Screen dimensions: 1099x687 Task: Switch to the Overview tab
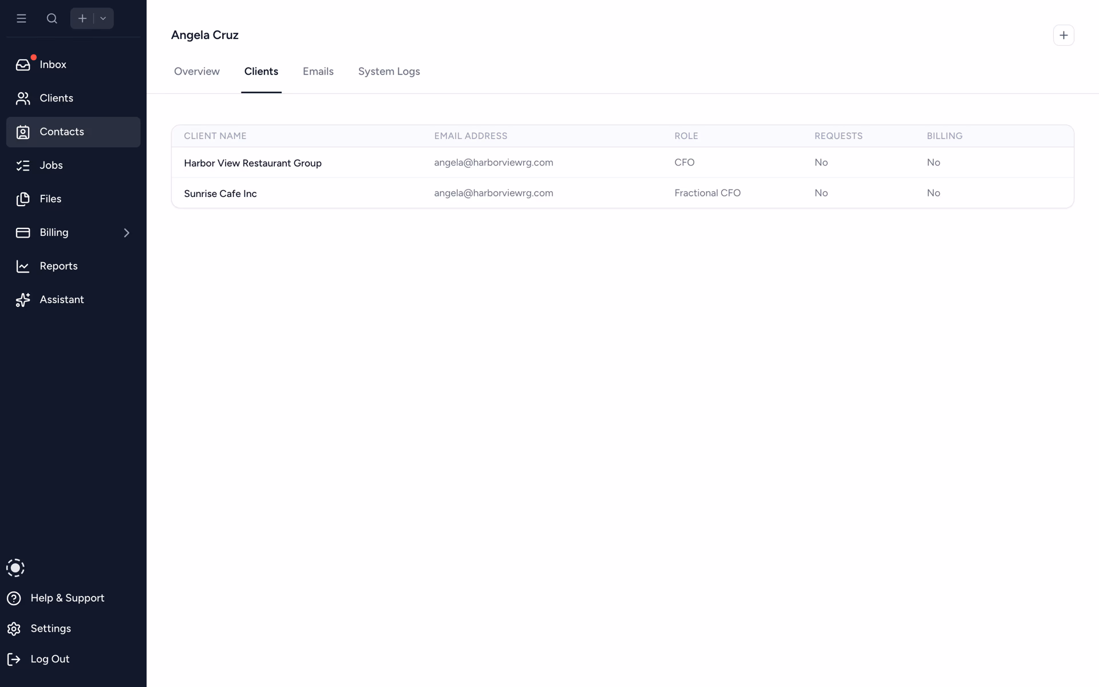point(197,72)
